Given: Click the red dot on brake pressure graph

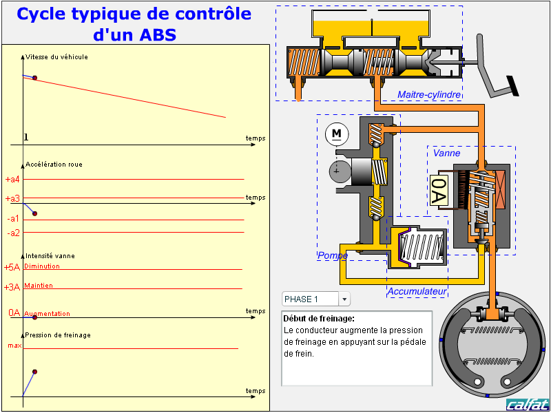Looking at the screenshot, I should [x=34, y=372].
